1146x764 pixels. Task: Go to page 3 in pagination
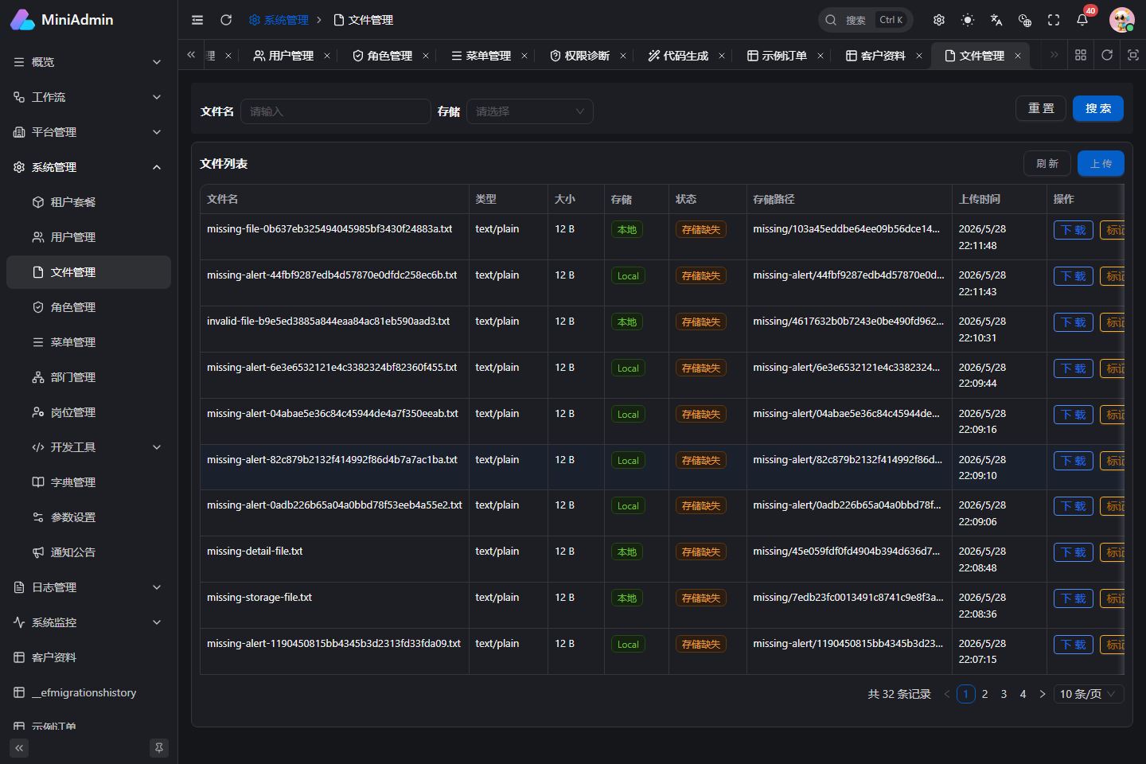tap(1004, 694)
